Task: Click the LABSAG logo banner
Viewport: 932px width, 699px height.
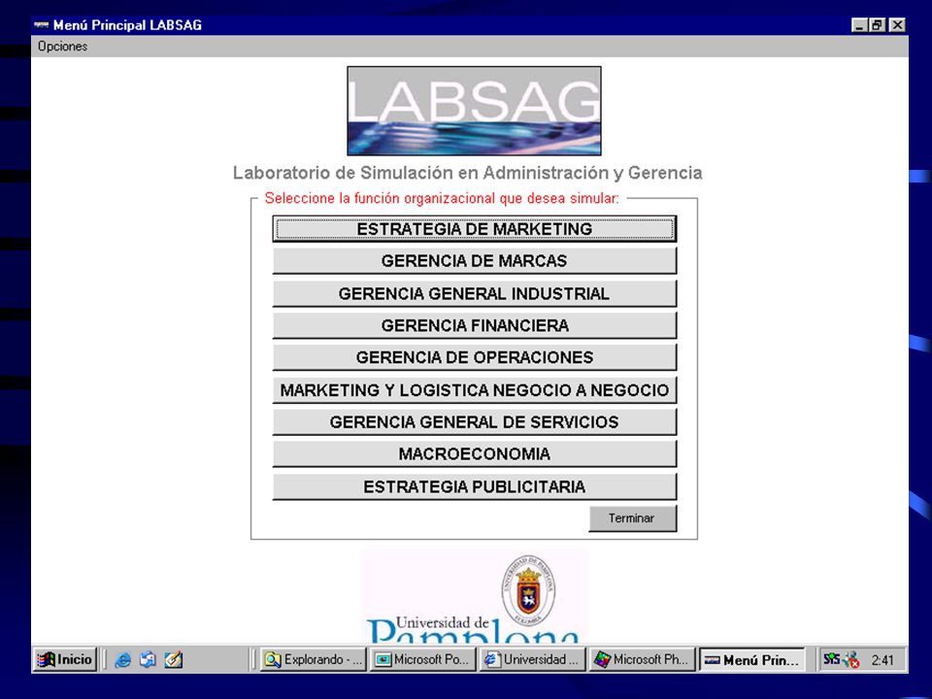Action: [x=474, y=111]
